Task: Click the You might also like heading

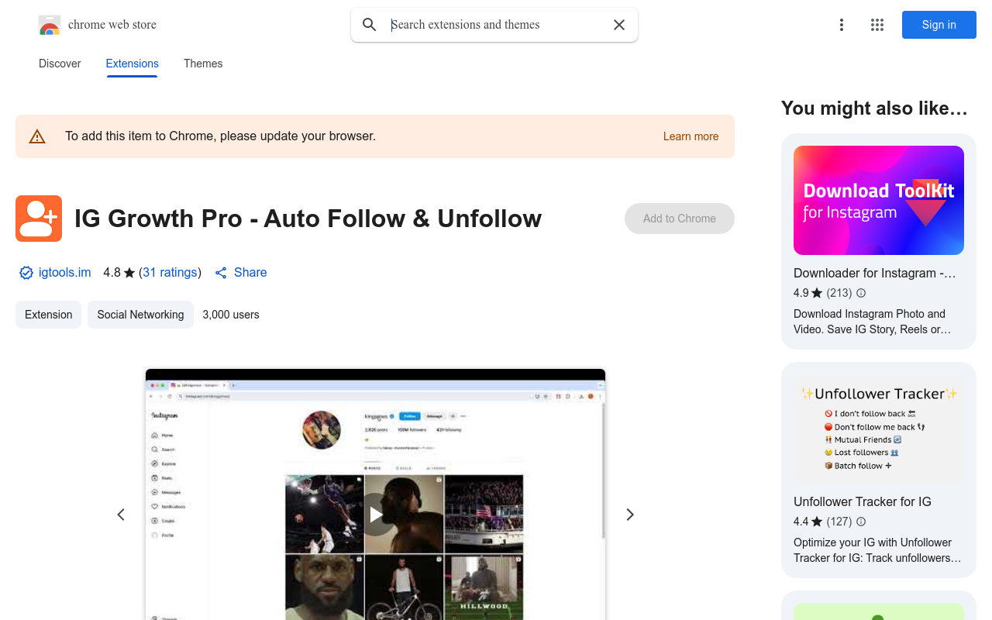Action: click(x=874, y=108)
